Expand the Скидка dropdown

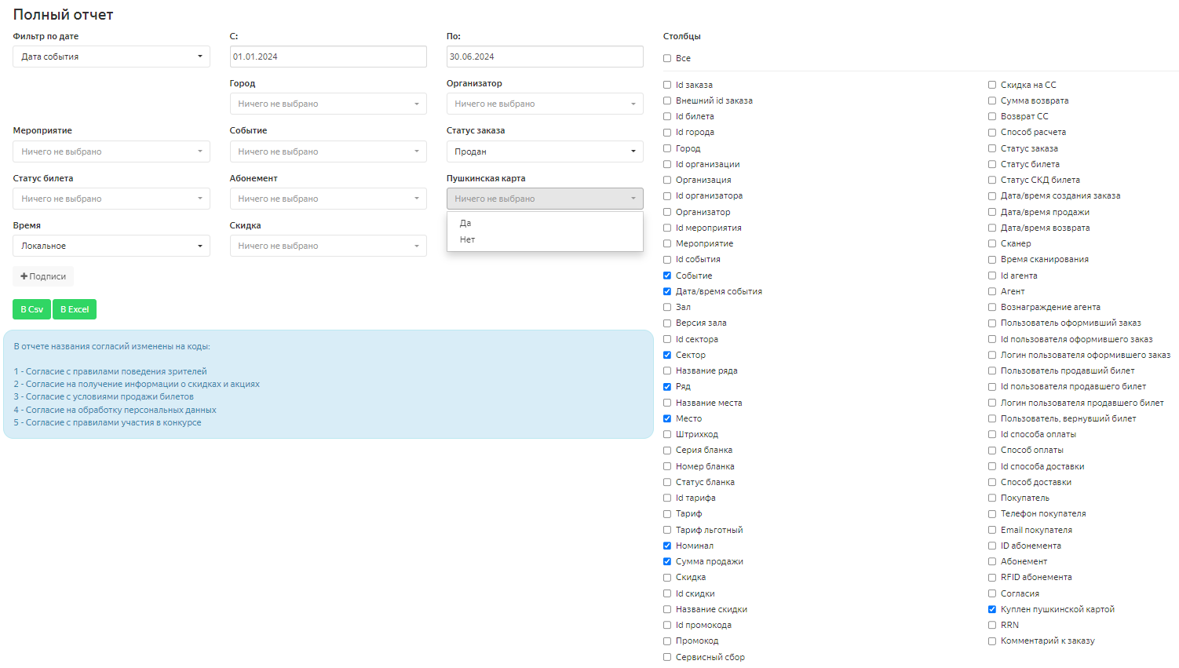click(327, 246)
